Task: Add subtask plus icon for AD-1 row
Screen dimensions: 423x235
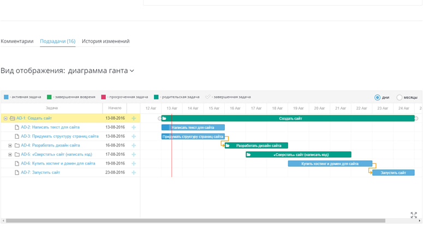Action: pyautogui.click(x=134, y=118)
